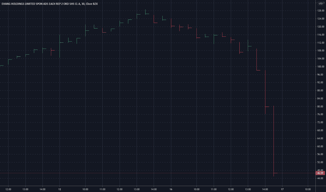Click the 112.00 price axis label
326x192 pixels.
point(321,43)
